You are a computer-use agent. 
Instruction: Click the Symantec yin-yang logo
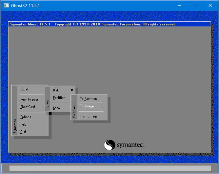[110, 145]
